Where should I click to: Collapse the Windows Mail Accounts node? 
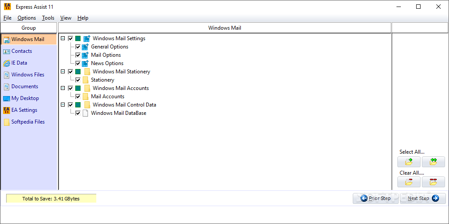coord(63,88)
